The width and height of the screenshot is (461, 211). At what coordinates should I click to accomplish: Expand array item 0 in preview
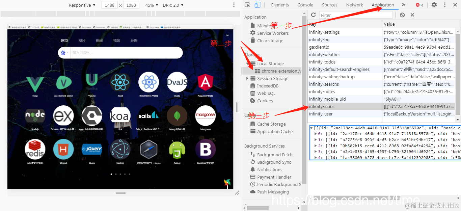pos(316,134)
